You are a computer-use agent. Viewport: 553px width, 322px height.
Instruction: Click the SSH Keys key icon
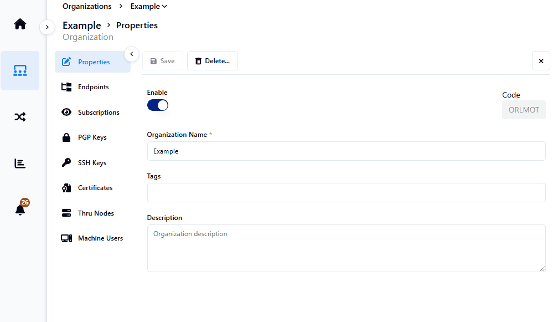pyautogui.click(x=66, y=163)
